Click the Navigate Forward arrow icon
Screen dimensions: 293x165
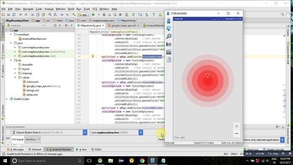point(67,15)
